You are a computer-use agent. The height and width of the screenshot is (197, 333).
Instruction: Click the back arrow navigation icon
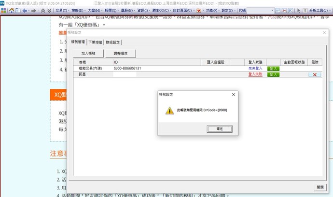[x=24, y=10]
